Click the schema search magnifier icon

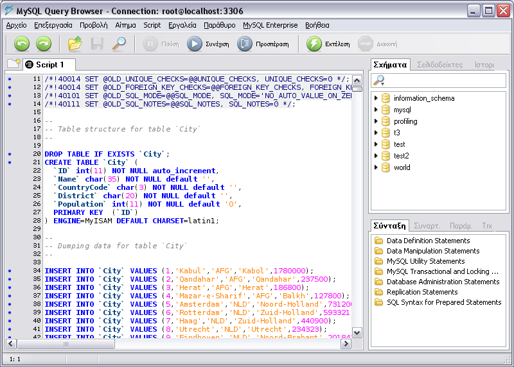pyautogui.click(x=379, y=80)
